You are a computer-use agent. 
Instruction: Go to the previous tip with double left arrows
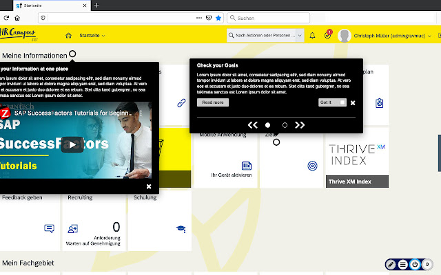tap(253, 125)
